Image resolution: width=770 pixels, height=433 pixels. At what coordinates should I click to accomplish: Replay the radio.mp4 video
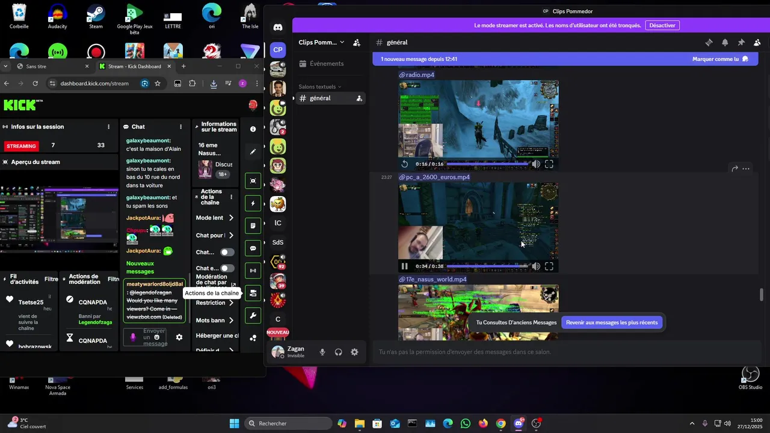405,164
